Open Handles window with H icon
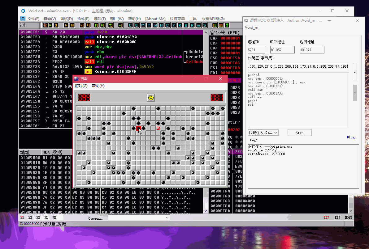Viewport: 369px width, 249px height. coord(162,25)
